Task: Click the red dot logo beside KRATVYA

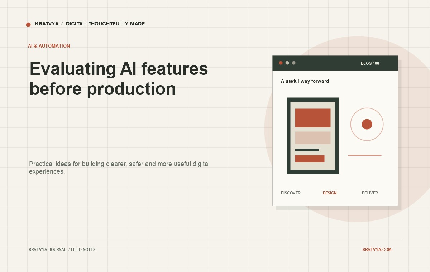Action: tap(28, 25)
